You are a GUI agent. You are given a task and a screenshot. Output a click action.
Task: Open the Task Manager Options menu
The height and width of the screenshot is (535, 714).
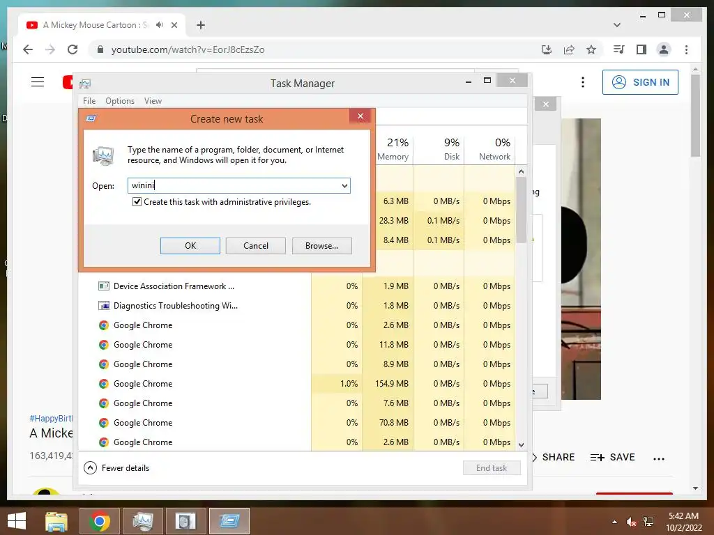[120, 101]
